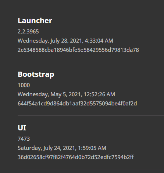
Task: Click the Bootstrap heading
Action: [x=36, y=74]
